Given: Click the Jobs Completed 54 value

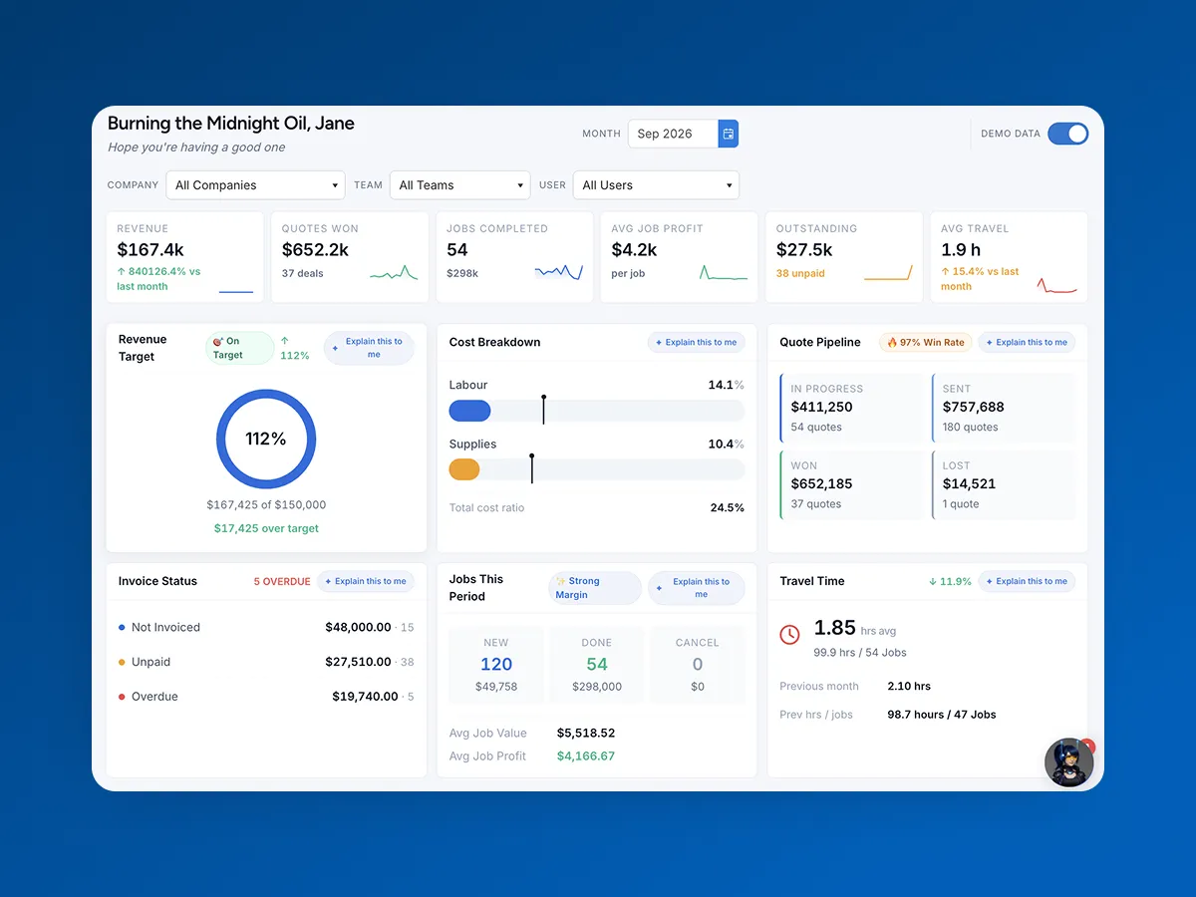Looking at the screenshot, I should pos(457,250).
